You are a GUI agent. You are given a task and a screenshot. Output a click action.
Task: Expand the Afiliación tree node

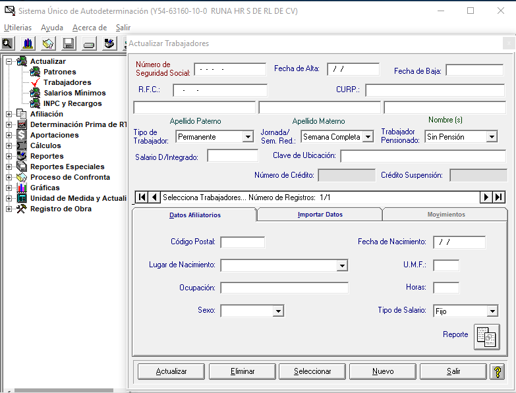(9, 114)
